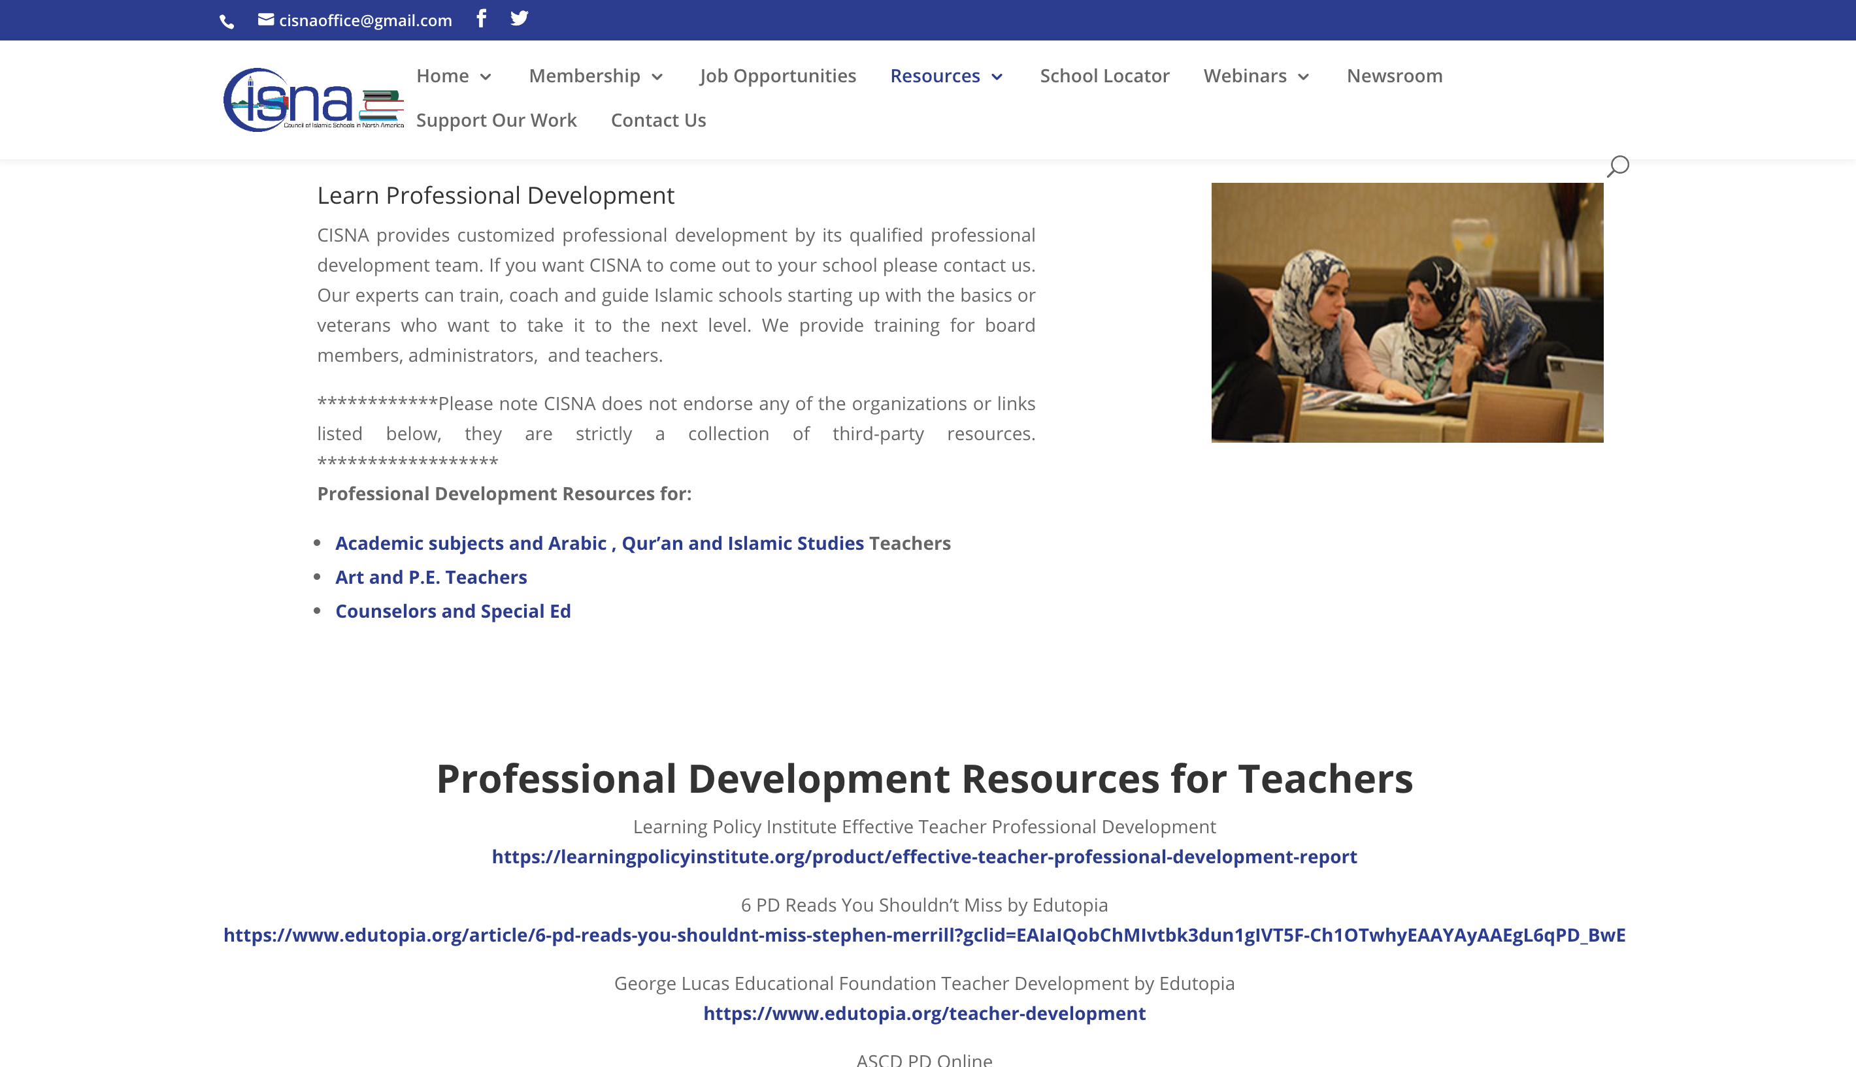Expand the Home dropdown chevron
This screenshot has width=1856, height=1067.
(486, 77)
